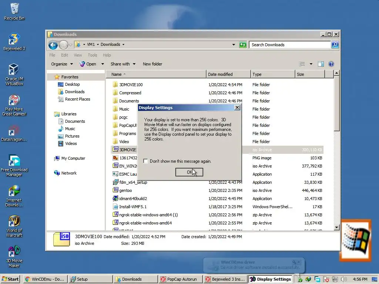
Task: Select Pictures under Libraries
Action: tap(69, 136)
